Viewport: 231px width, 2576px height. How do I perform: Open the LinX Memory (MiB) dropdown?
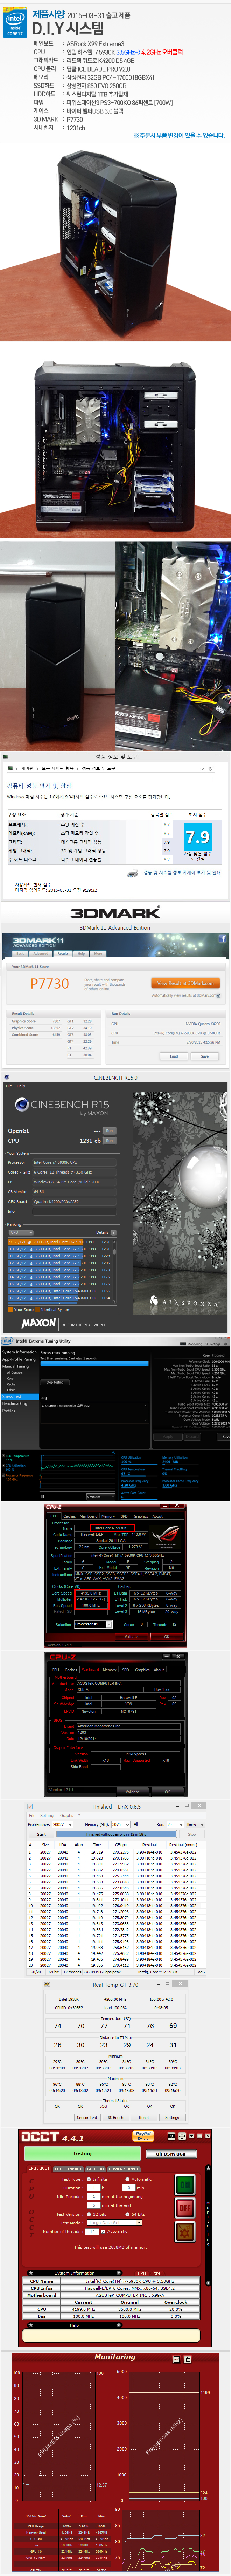tap(120, 1824)
